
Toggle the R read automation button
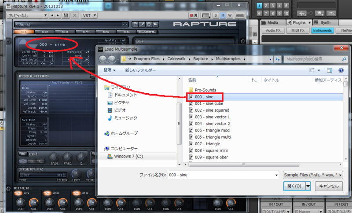pyautogui.click(x=223, y=15)
